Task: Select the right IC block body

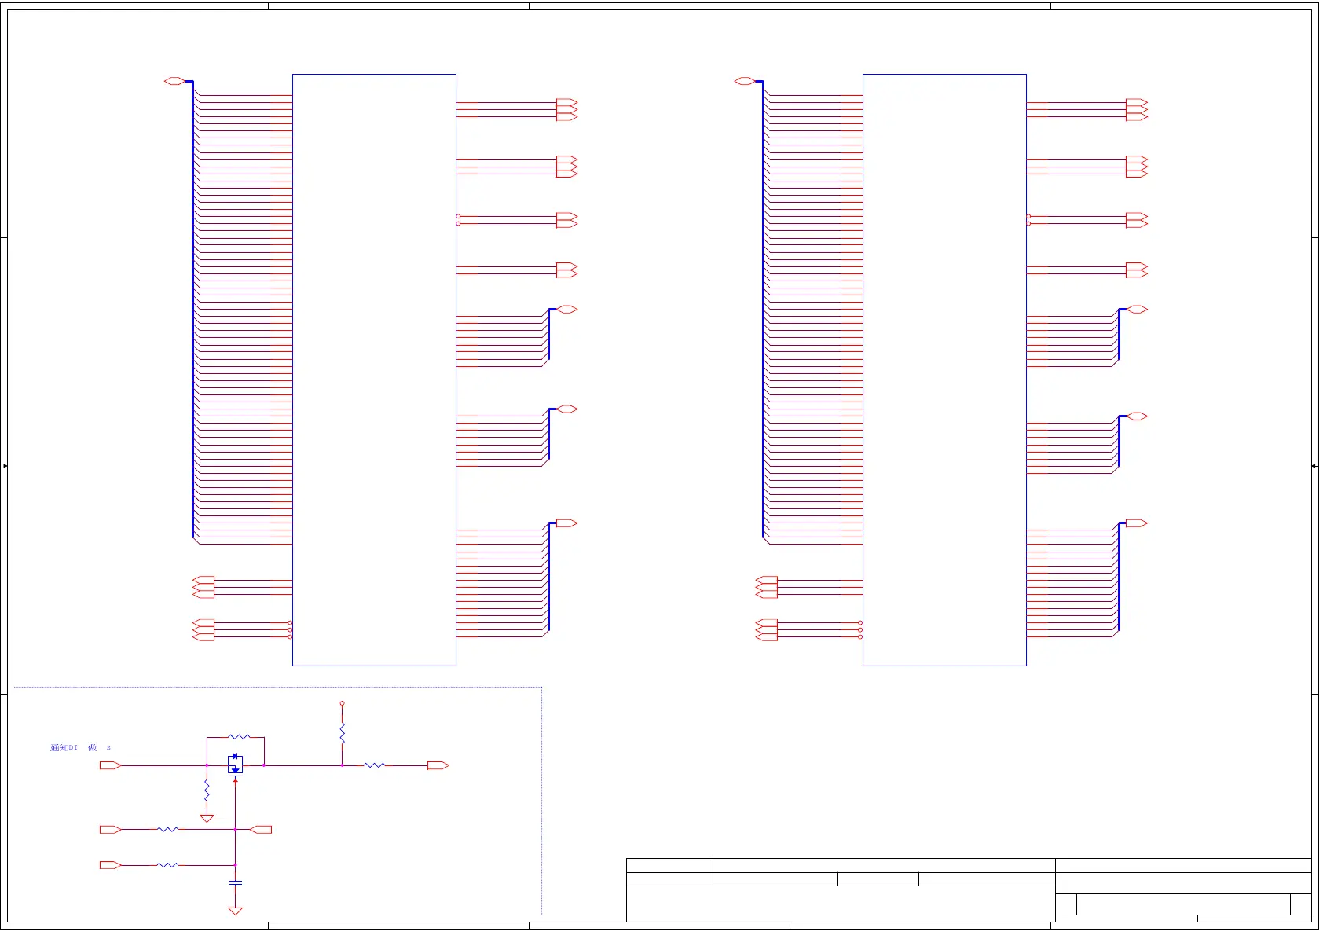Action: [944, 370]
